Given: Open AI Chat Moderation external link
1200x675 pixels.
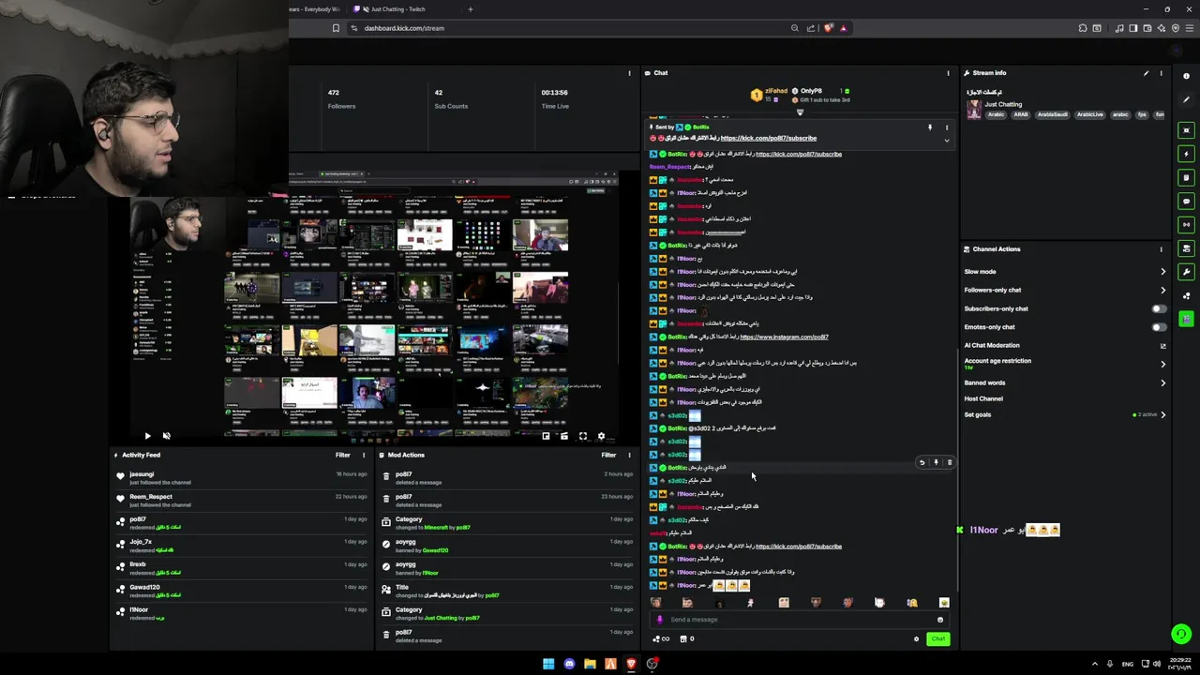Looking at the screenshot, I should 1163,346.
